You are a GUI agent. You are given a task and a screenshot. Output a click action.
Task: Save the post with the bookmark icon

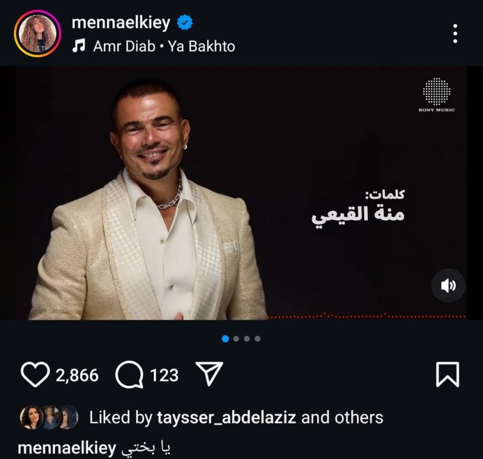[x=447, y=374]
